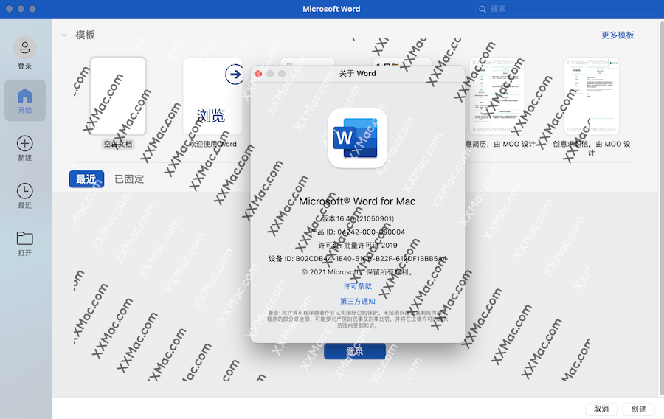Click the search field in title bar
The image size is (664, 419).
pos(567,9)
